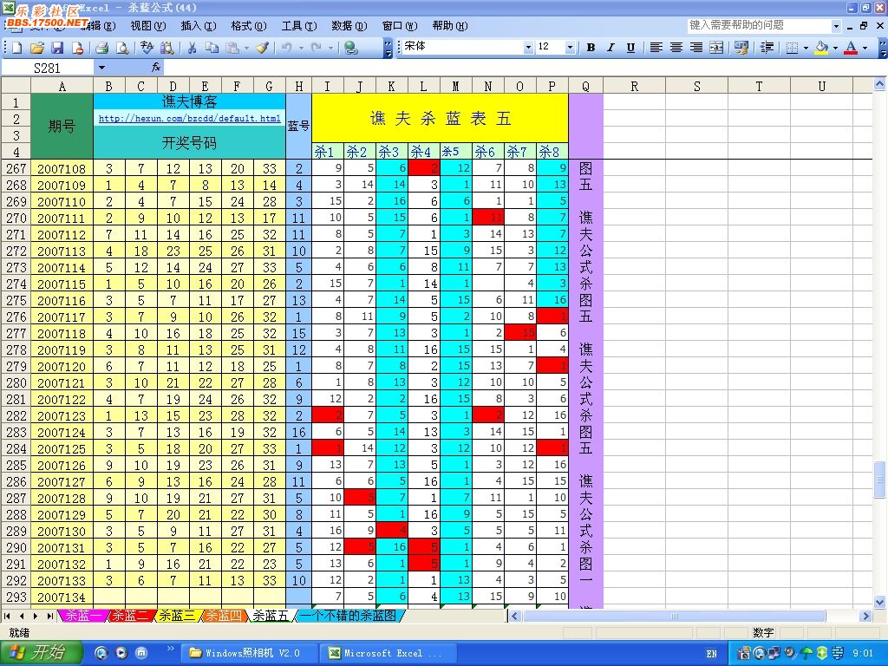This screenshot has height=666, width=888.
Task: Click the vertical scrollbar down arrow
Action: click(879, 602)
